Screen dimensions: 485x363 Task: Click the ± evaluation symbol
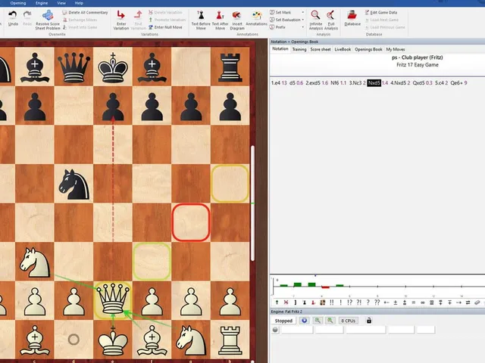pyautogui.click(x=396, y=302)
